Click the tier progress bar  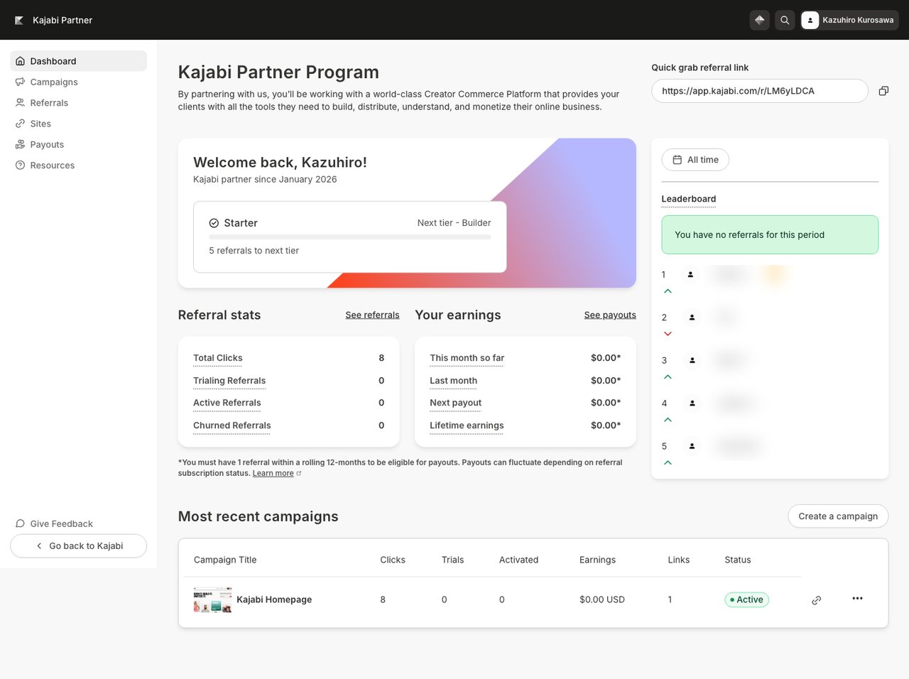[350, 237]
